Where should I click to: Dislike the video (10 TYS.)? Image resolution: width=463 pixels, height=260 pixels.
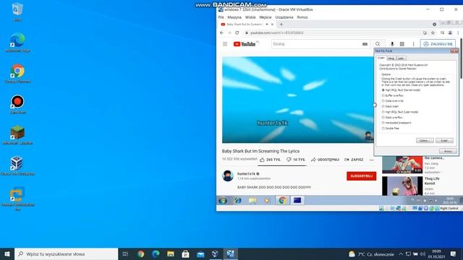[x=296, y=160]
